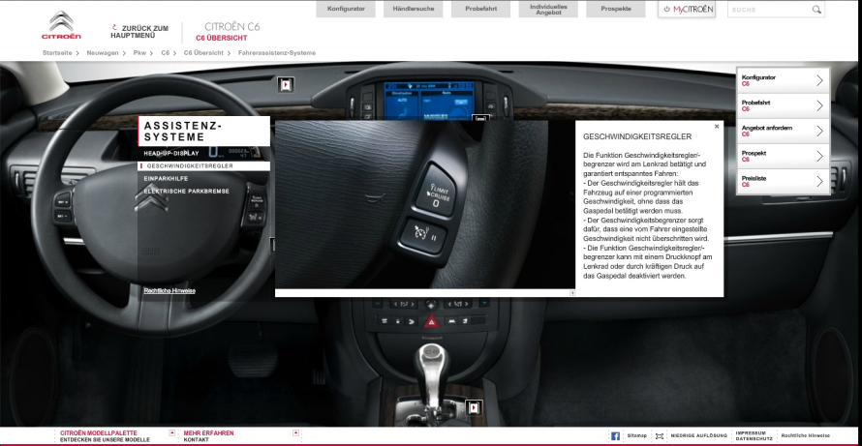
Task: Select Head-Up-Display in the Assistenzsysteme menu
Action: tap(171, 153)
